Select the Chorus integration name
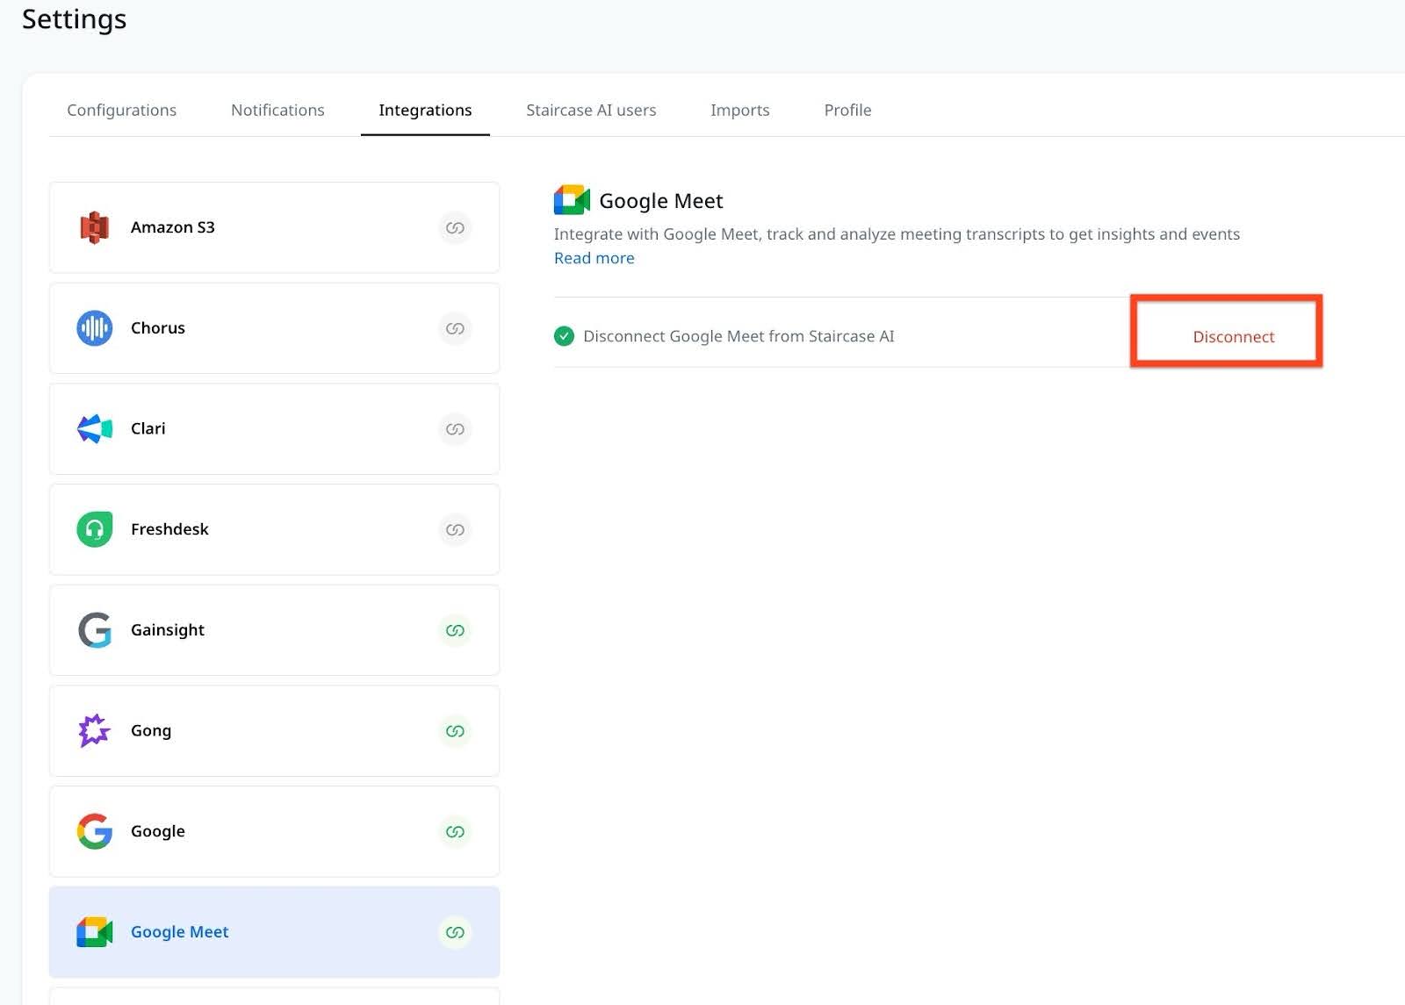 click(x=158, y=328)
